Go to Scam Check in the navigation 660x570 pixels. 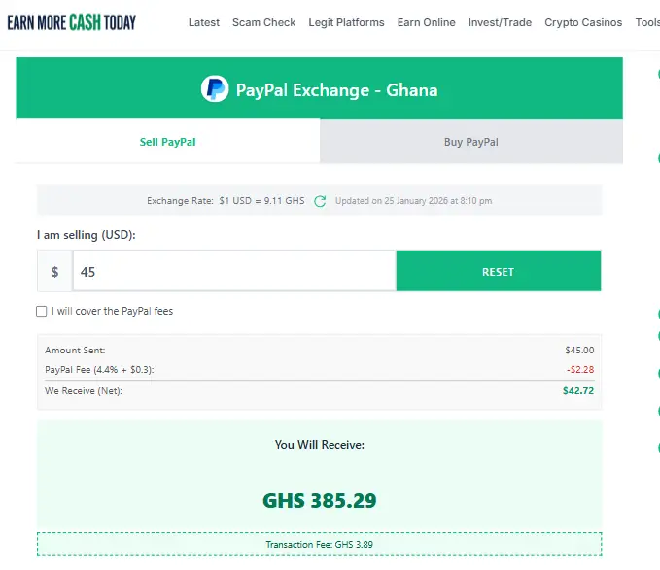coord(263,22)
